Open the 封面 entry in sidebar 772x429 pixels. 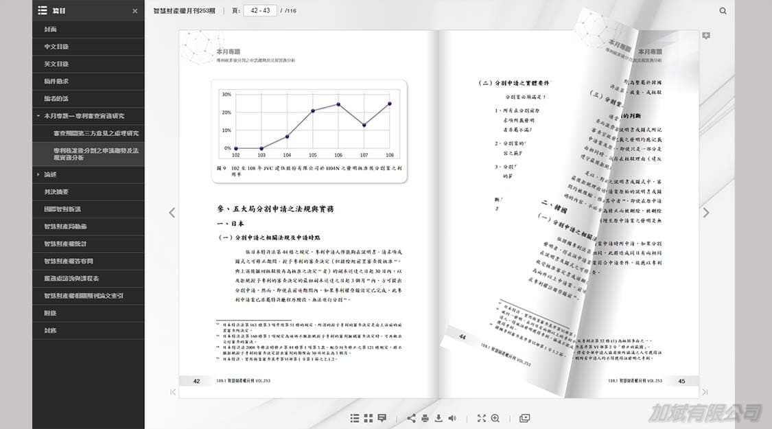(89, 30)
